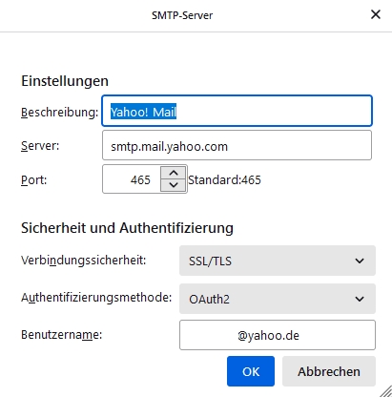Click the SMTP-Server title text
392x397 pixels.
(182, 15)
